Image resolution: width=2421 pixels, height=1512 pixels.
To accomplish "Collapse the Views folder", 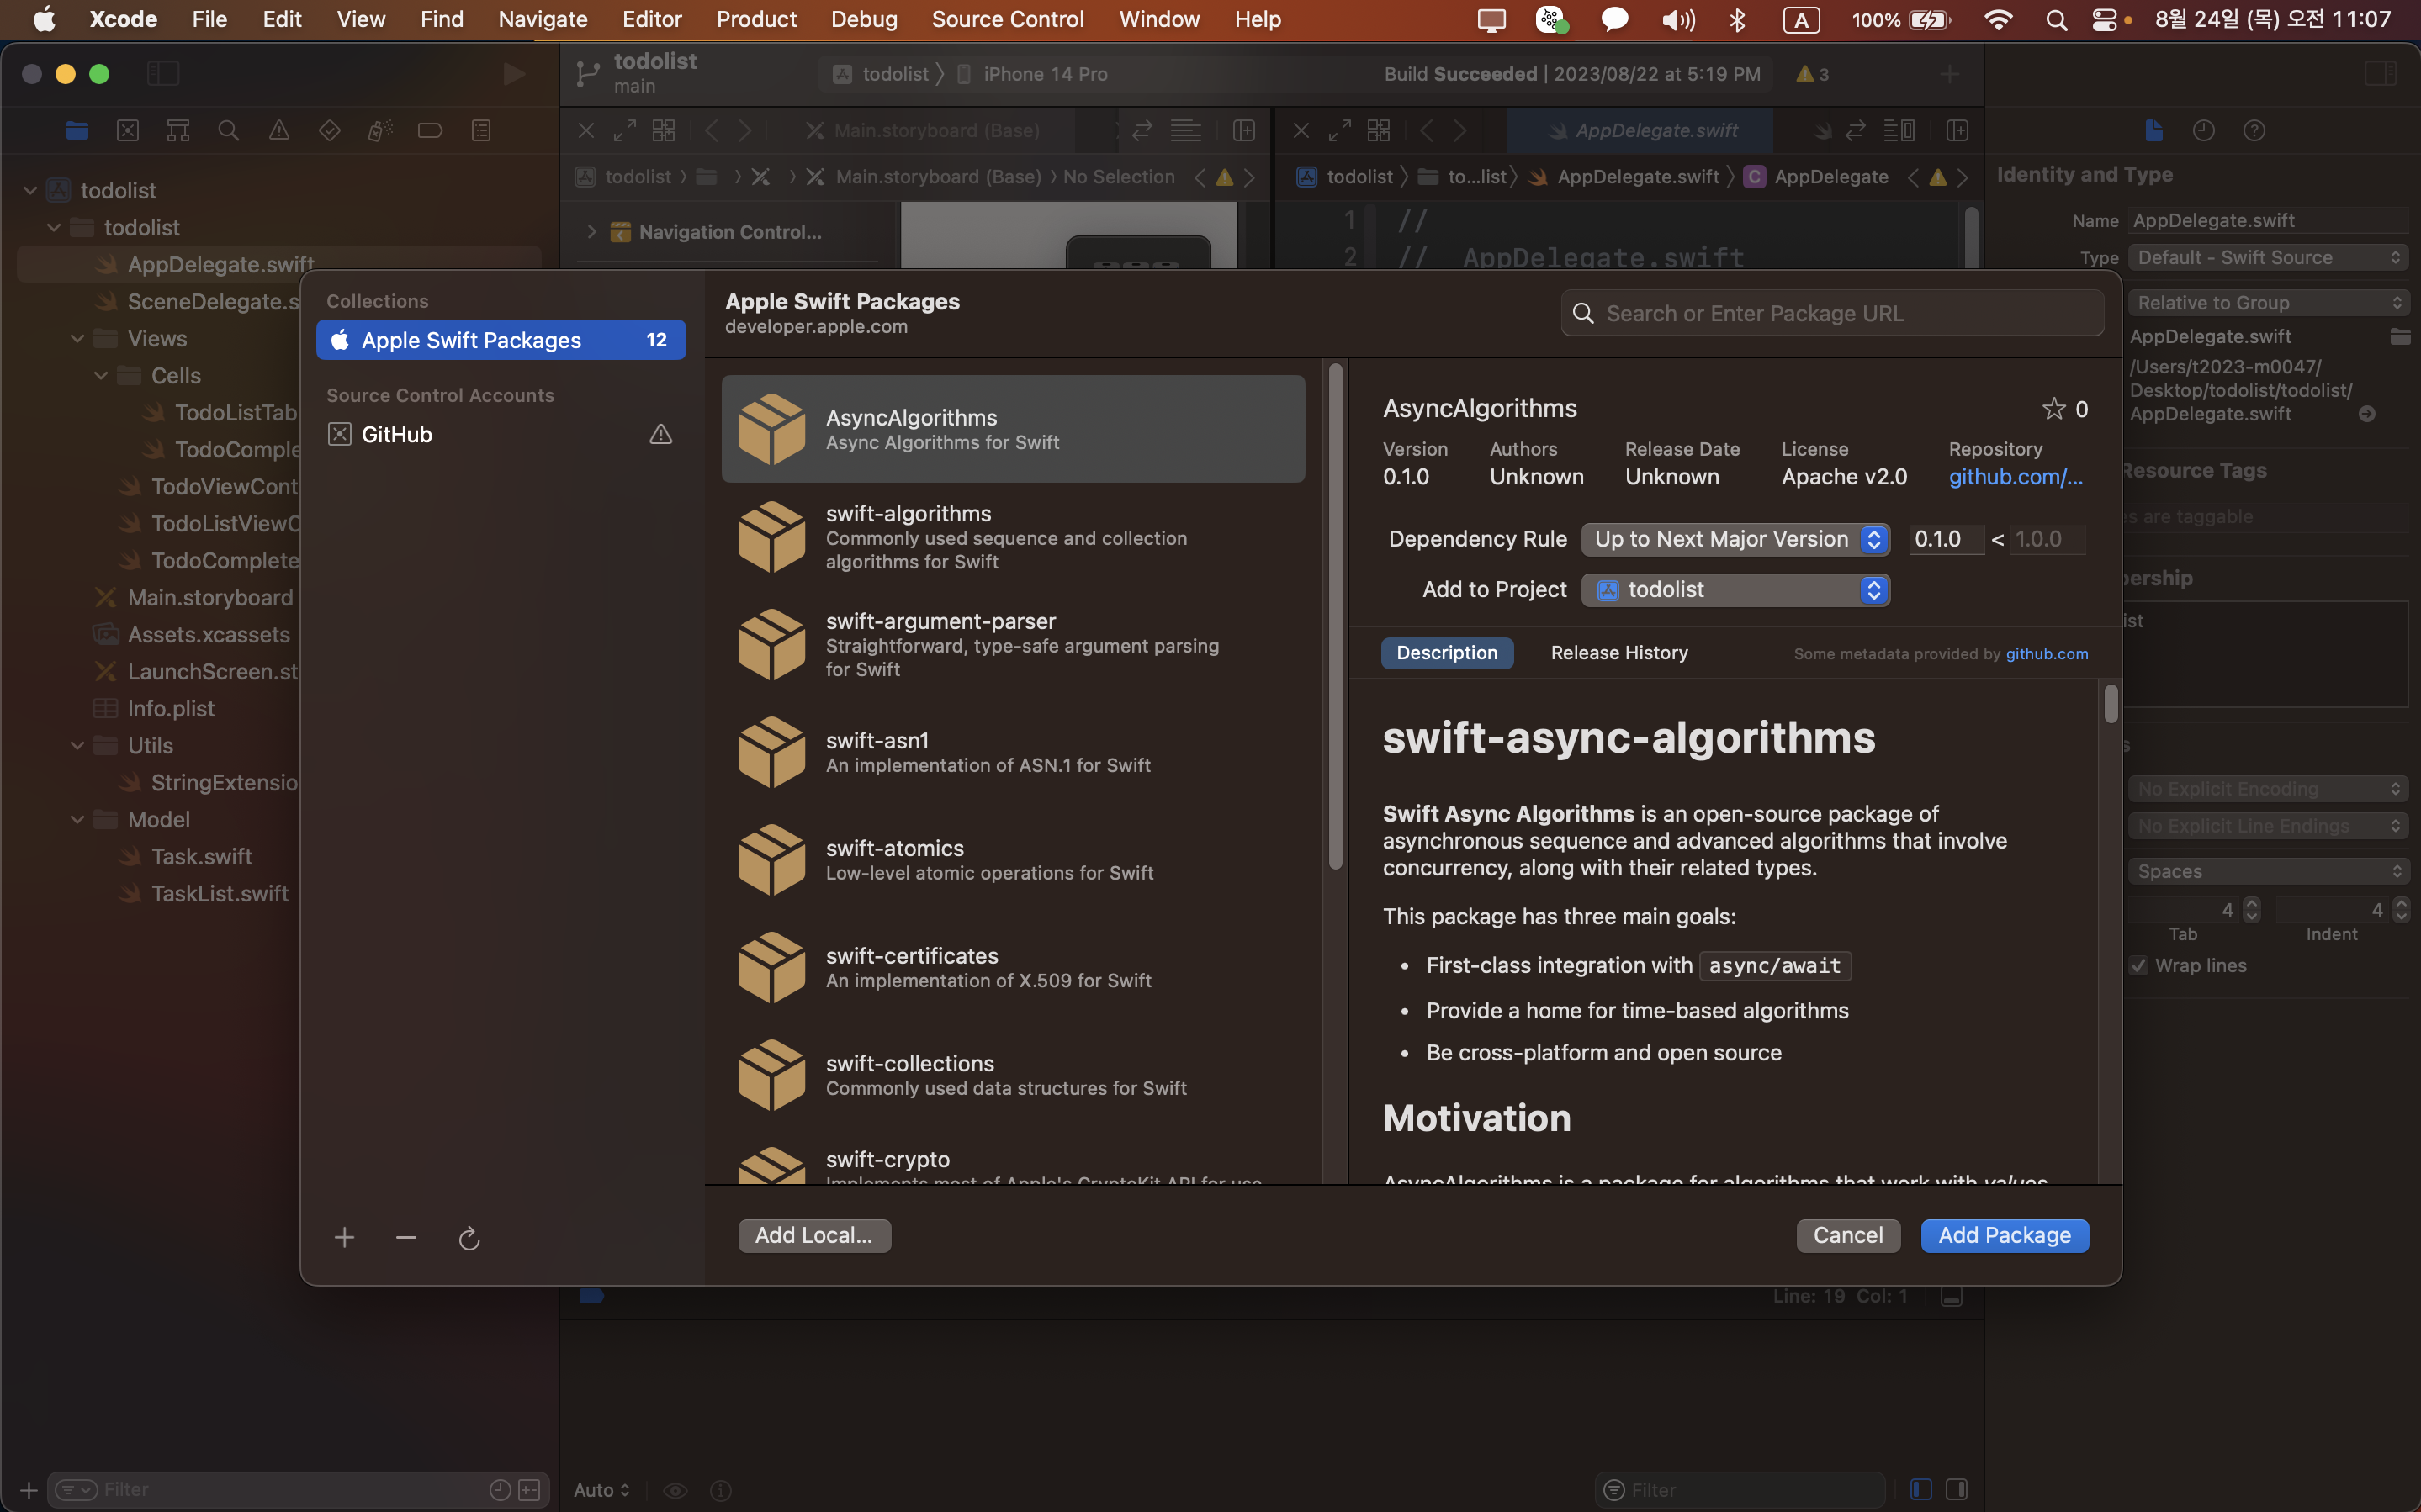I will (77, 339).
